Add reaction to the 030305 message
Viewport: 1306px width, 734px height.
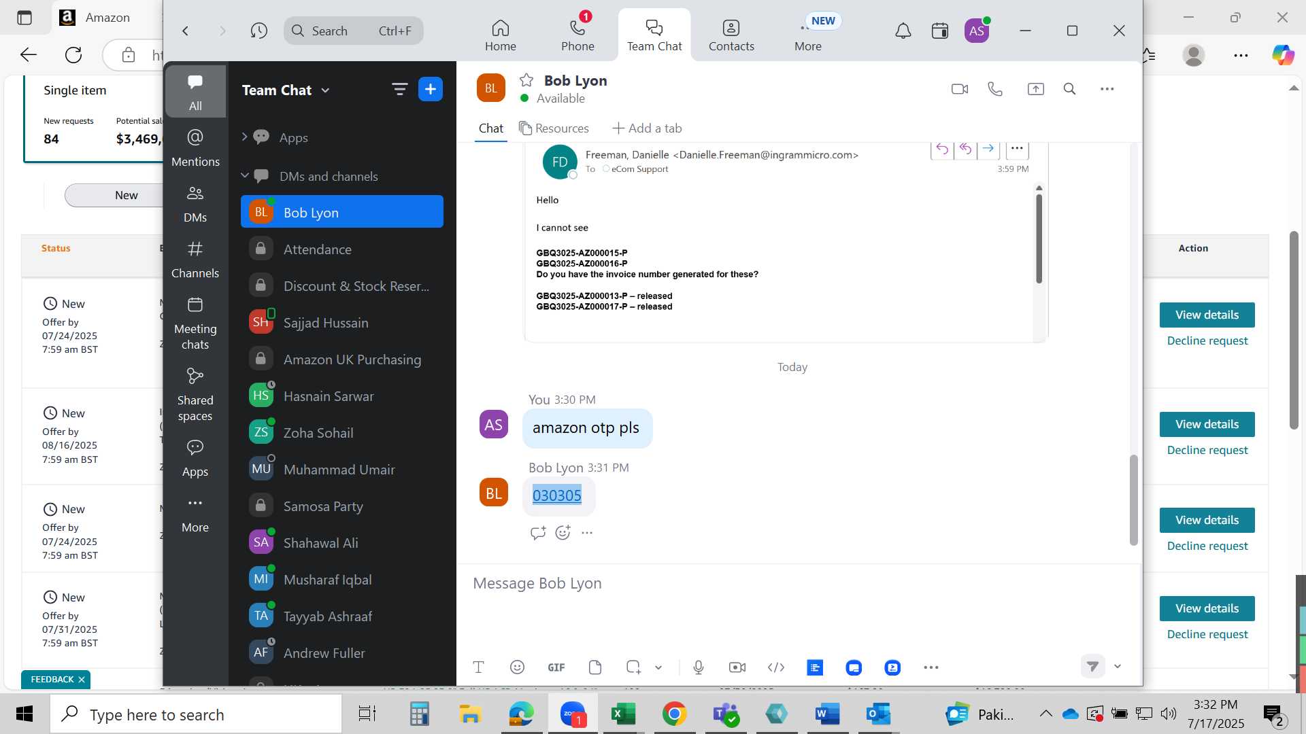[x=563, y=533]
